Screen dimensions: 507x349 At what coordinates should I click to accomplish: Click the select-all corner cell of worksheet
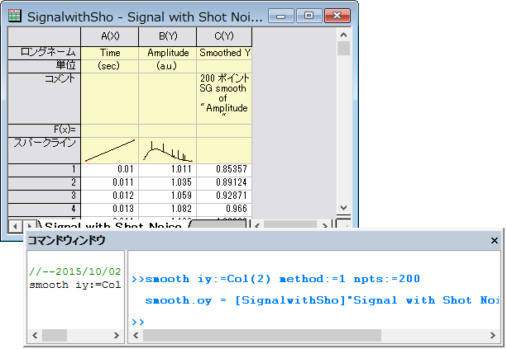45,36
